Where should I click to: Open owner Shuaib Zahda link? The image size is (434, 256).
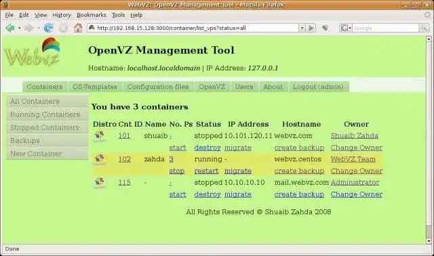click(x=355, y=135)
